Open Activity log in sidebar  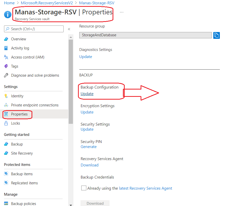coord(20,48)
